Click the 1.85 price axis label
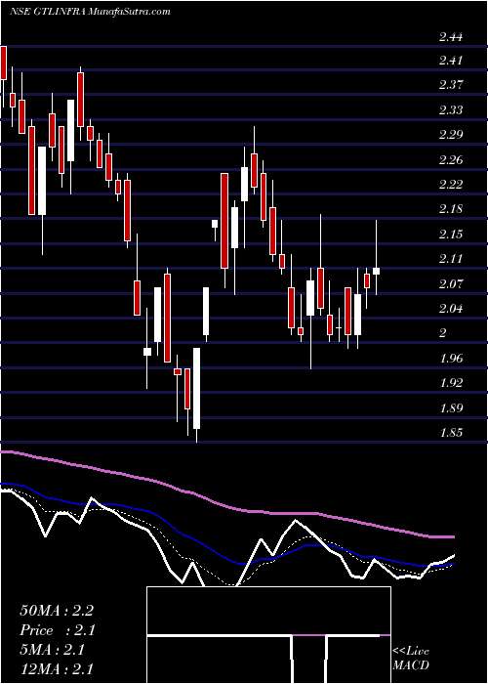This screenshot has height=684, width=488. [451, 433]
